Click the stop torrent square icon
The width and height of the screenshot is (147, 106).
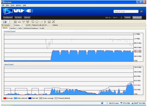pos(49,22)
